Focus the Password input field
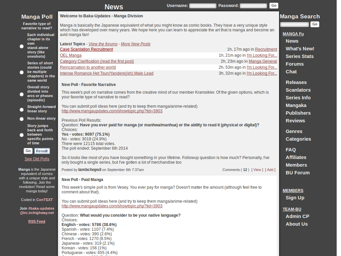Image resolution: width=341 pixels, height=256 pixels. point(253,6)
